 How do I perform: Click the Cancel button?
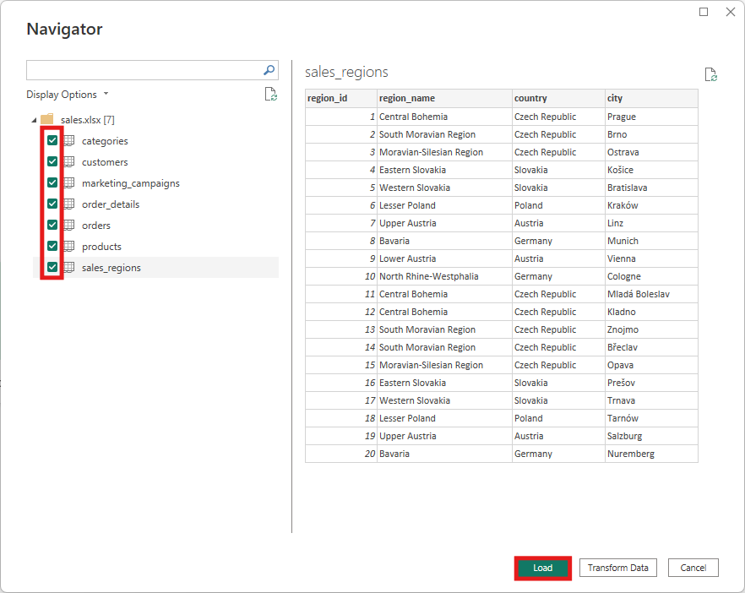coord(693,568)
